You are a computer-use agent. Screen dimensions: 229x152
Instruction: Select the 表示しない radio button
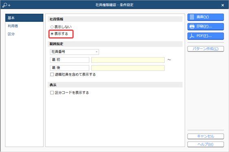(x=52, y=27)
